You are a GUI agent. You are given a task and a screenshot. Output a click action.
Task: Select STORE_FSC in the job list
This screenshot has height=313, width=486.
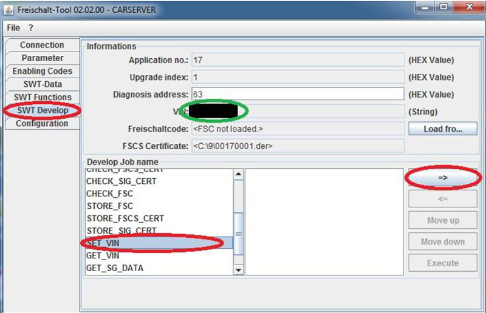[x=159, y=206]
